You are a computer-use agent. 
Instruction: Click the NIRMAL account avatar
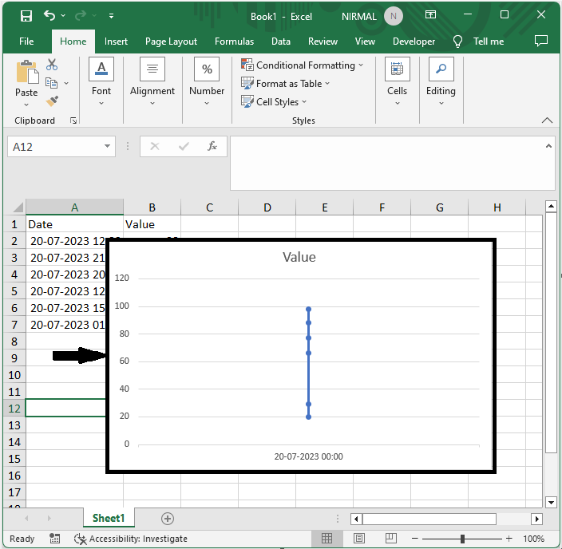click(x=394, y=16)
